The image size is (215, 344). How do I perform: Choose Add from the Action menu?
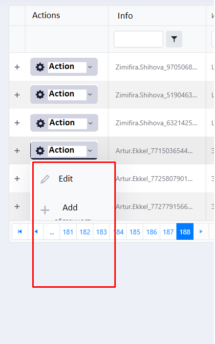(70, 207)
